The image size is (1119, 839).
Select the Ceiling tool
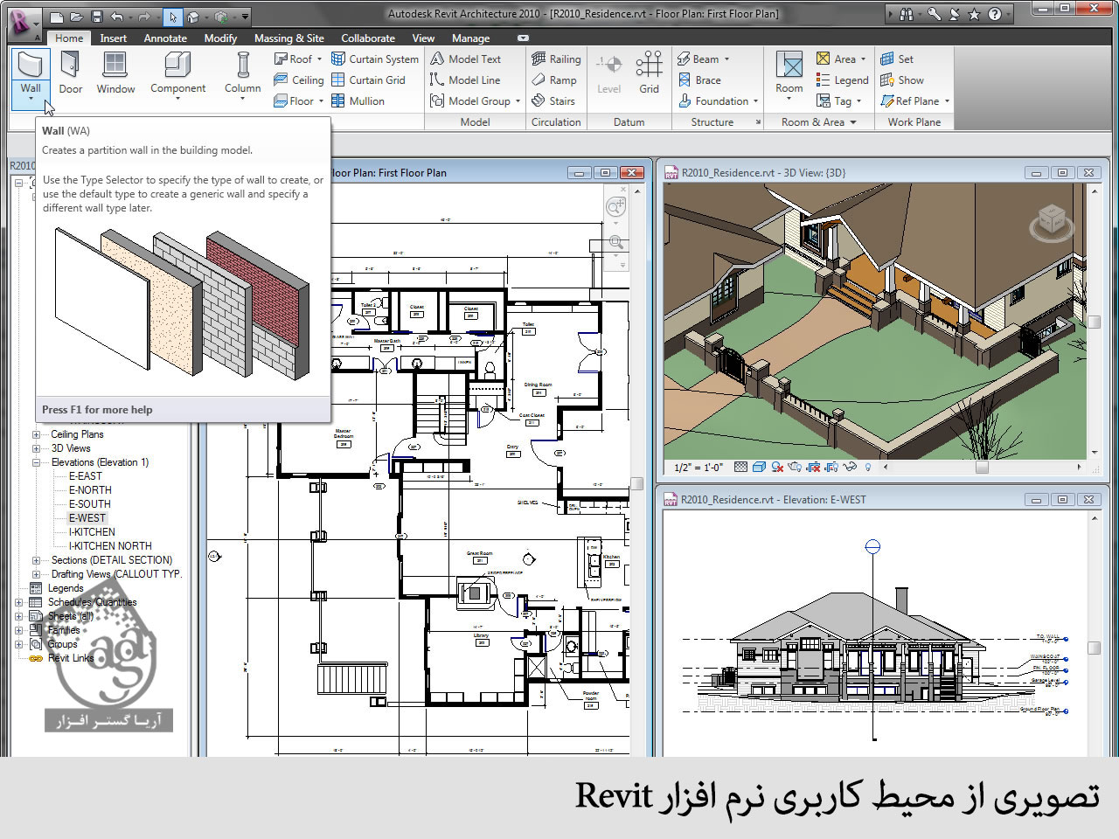point(299,80)
